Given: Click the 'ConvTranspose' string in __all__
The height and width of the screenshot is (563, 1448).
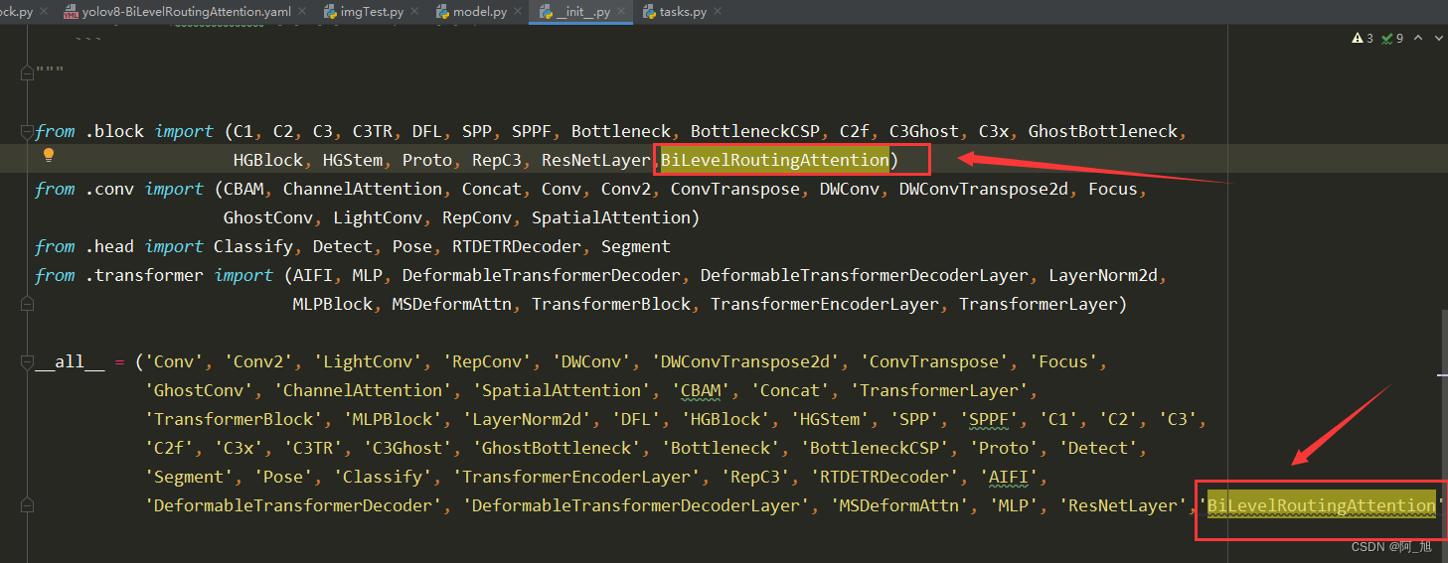Looking at the screenshot, I should (x=934, y=361).
